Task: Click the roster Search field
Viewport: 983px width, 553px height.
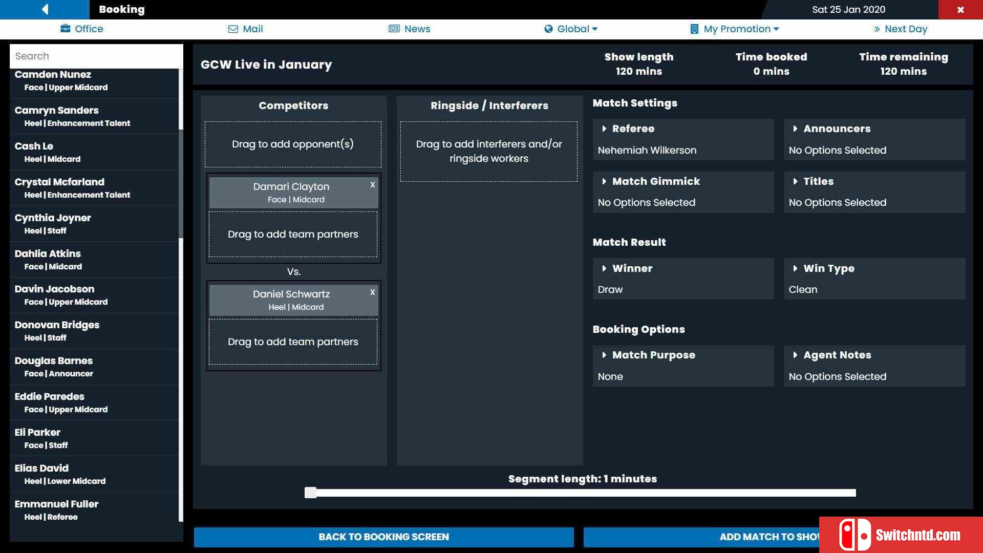Action: coord(96,56)
